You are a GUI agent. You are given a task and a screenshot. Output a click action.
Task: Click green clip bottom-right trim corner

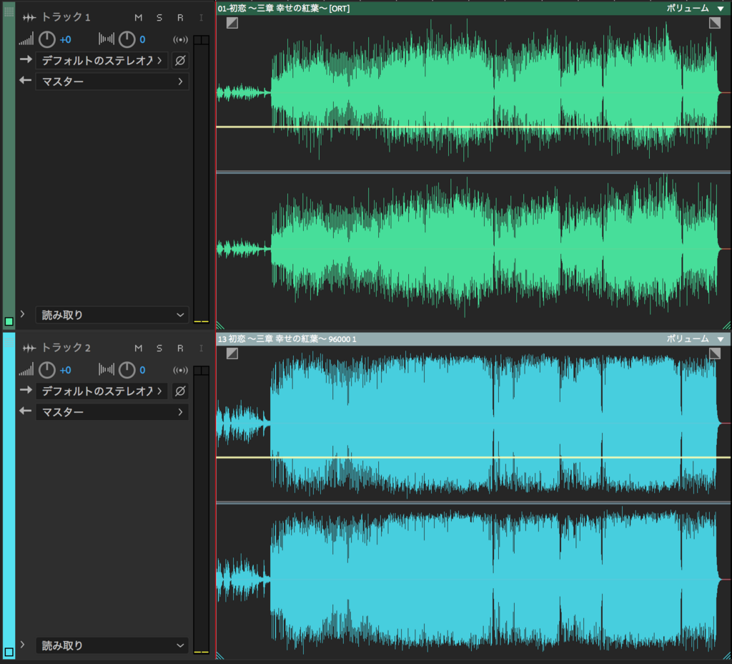727,326
